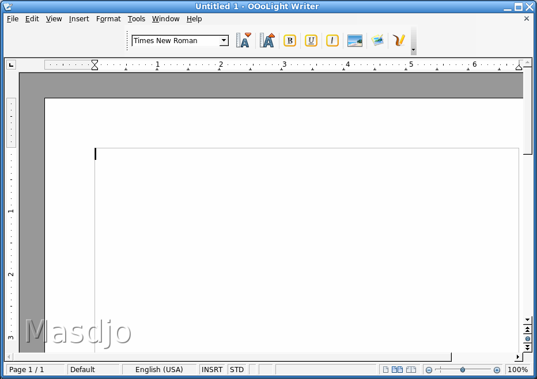Click the vertical ruler at mark 2
The image size is (537, 379).
coord(11,274)
